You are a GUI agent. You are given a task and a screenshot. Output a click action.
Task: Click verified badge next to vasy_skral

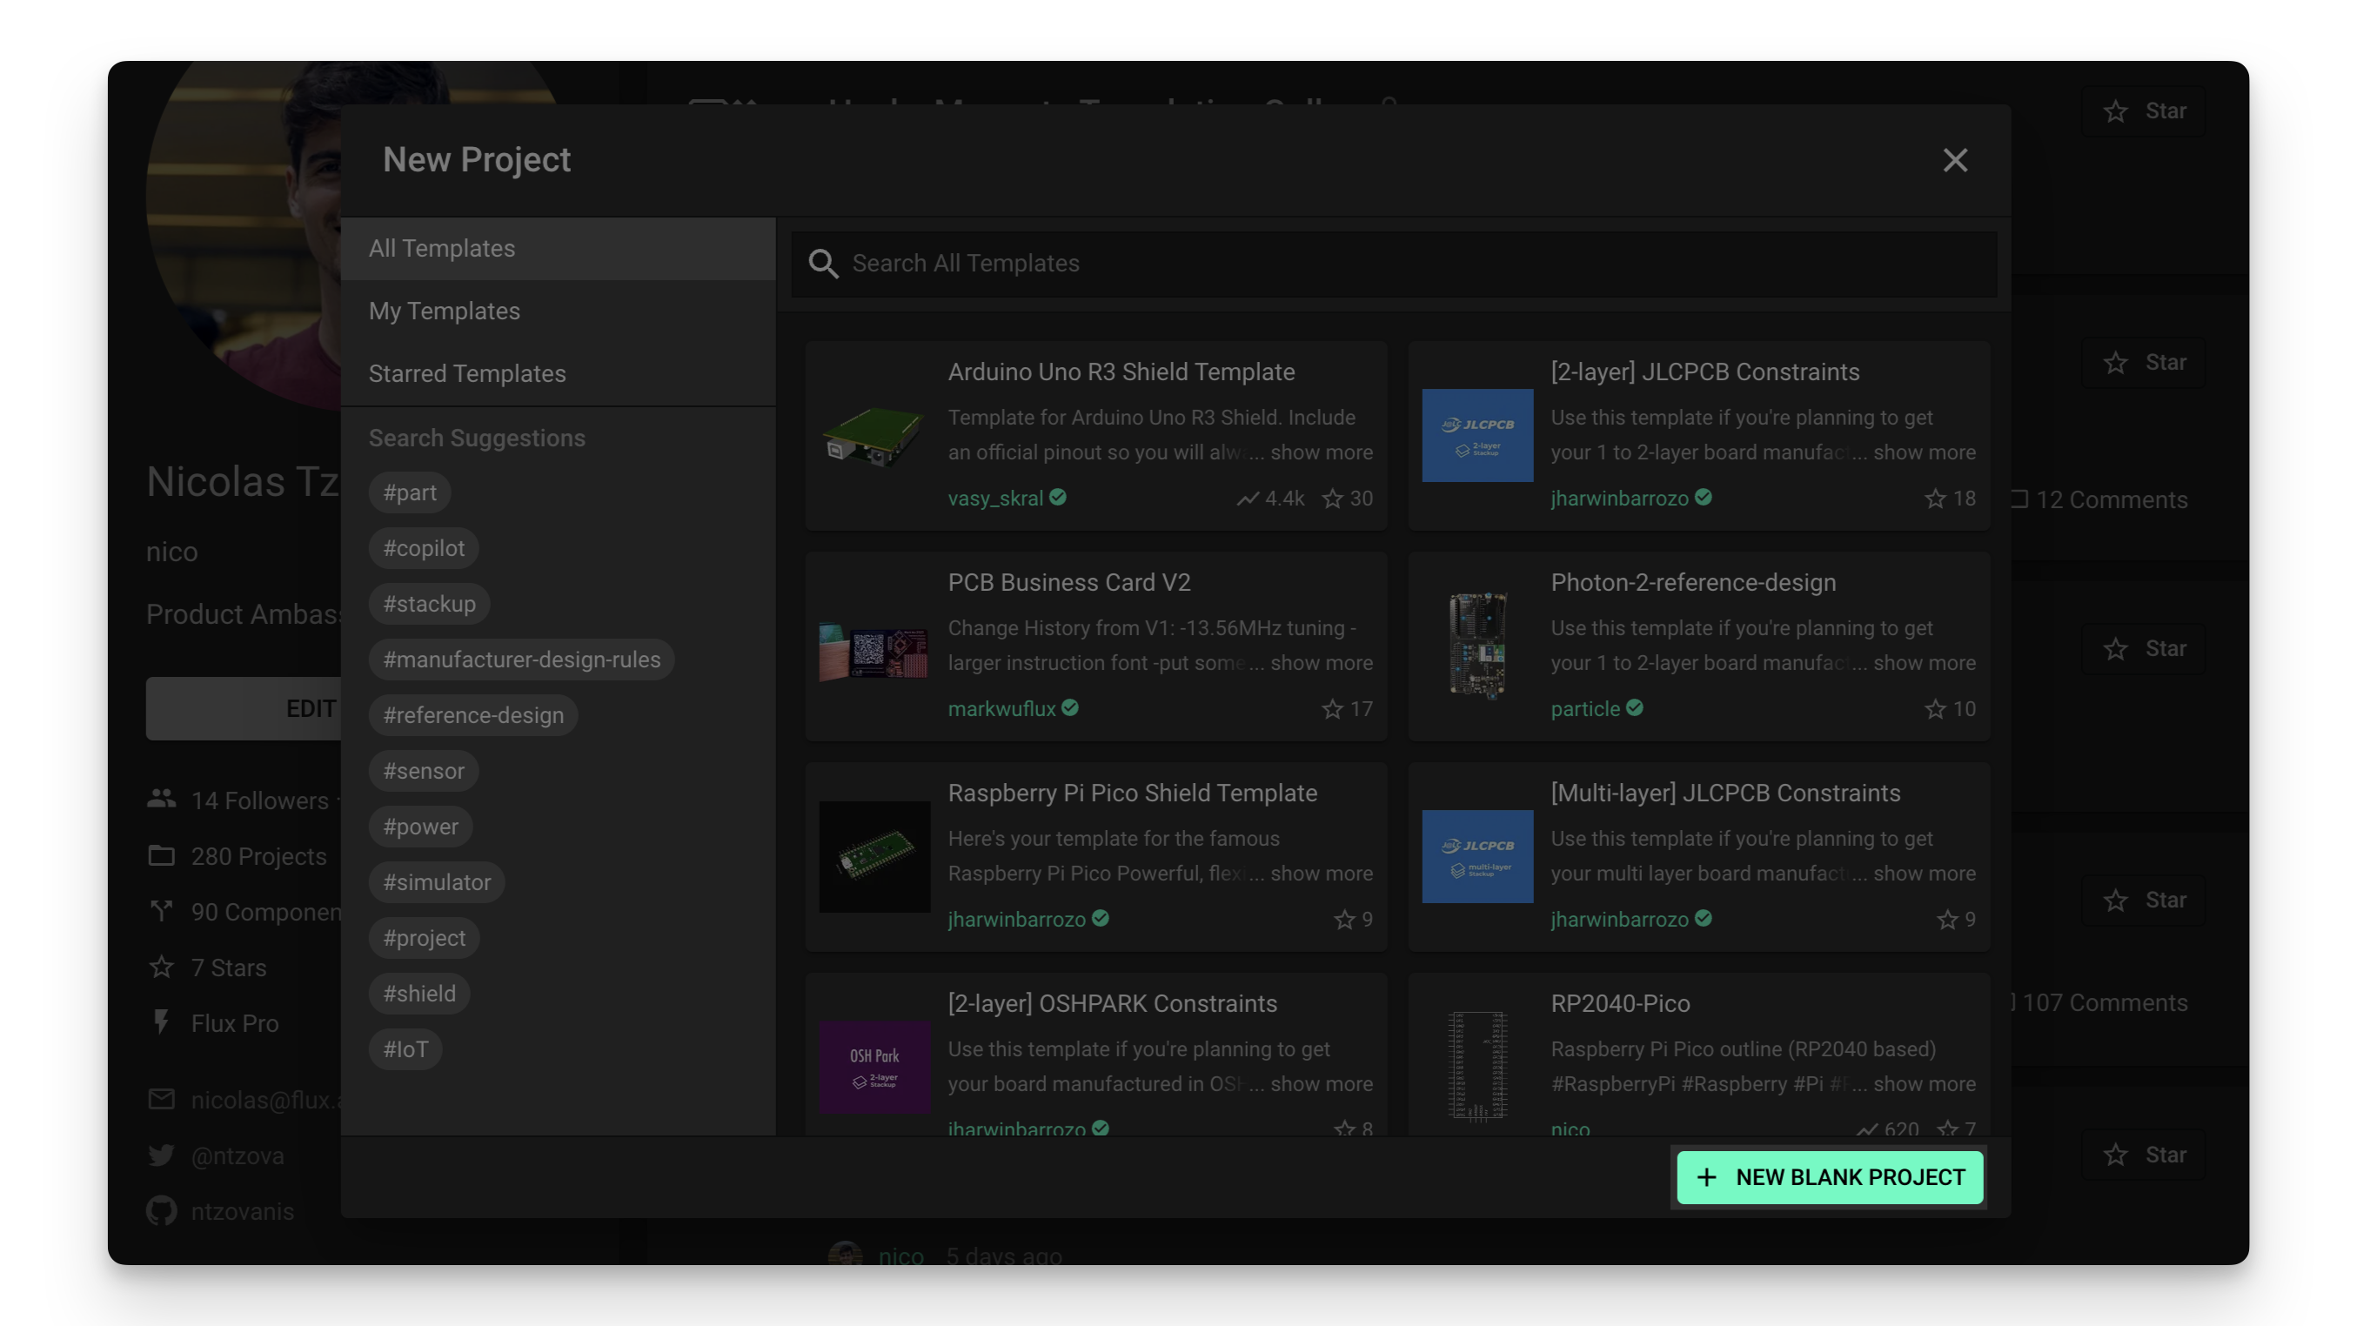click(x=1058, y=497)
